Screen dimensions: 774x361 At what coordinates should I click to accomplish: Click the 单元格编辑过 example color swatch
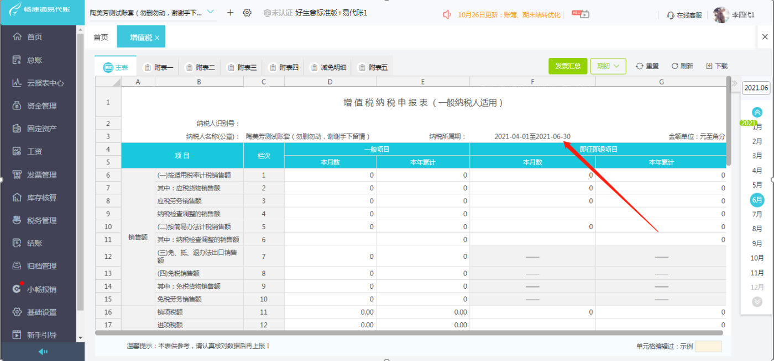(708, 346)
